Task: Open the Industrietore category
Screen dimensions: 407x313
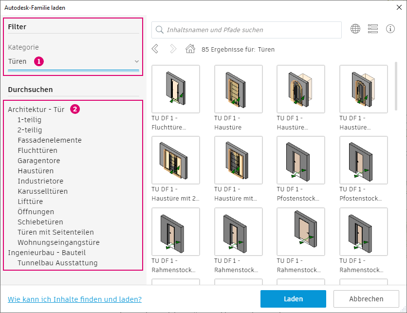Action: (40, 181)
